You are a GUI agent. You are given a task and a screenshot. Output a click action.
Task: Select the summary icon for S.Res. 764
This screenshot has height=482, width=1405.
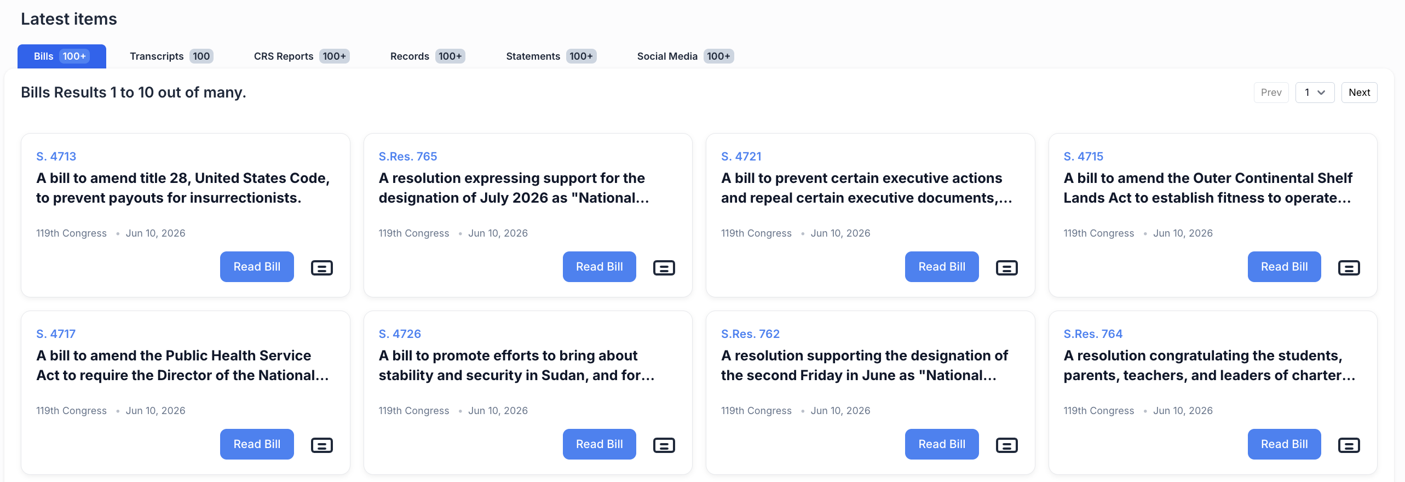click(x=1349, y=445)
